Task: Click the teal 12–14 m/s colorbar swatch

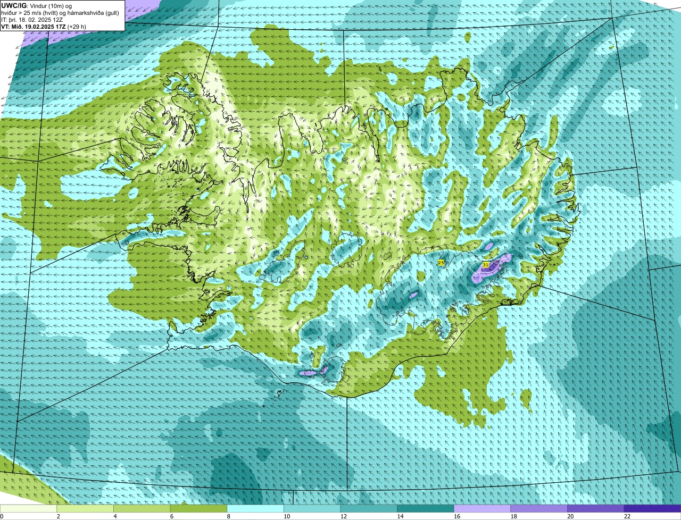Action: click(x=369, y=508)
